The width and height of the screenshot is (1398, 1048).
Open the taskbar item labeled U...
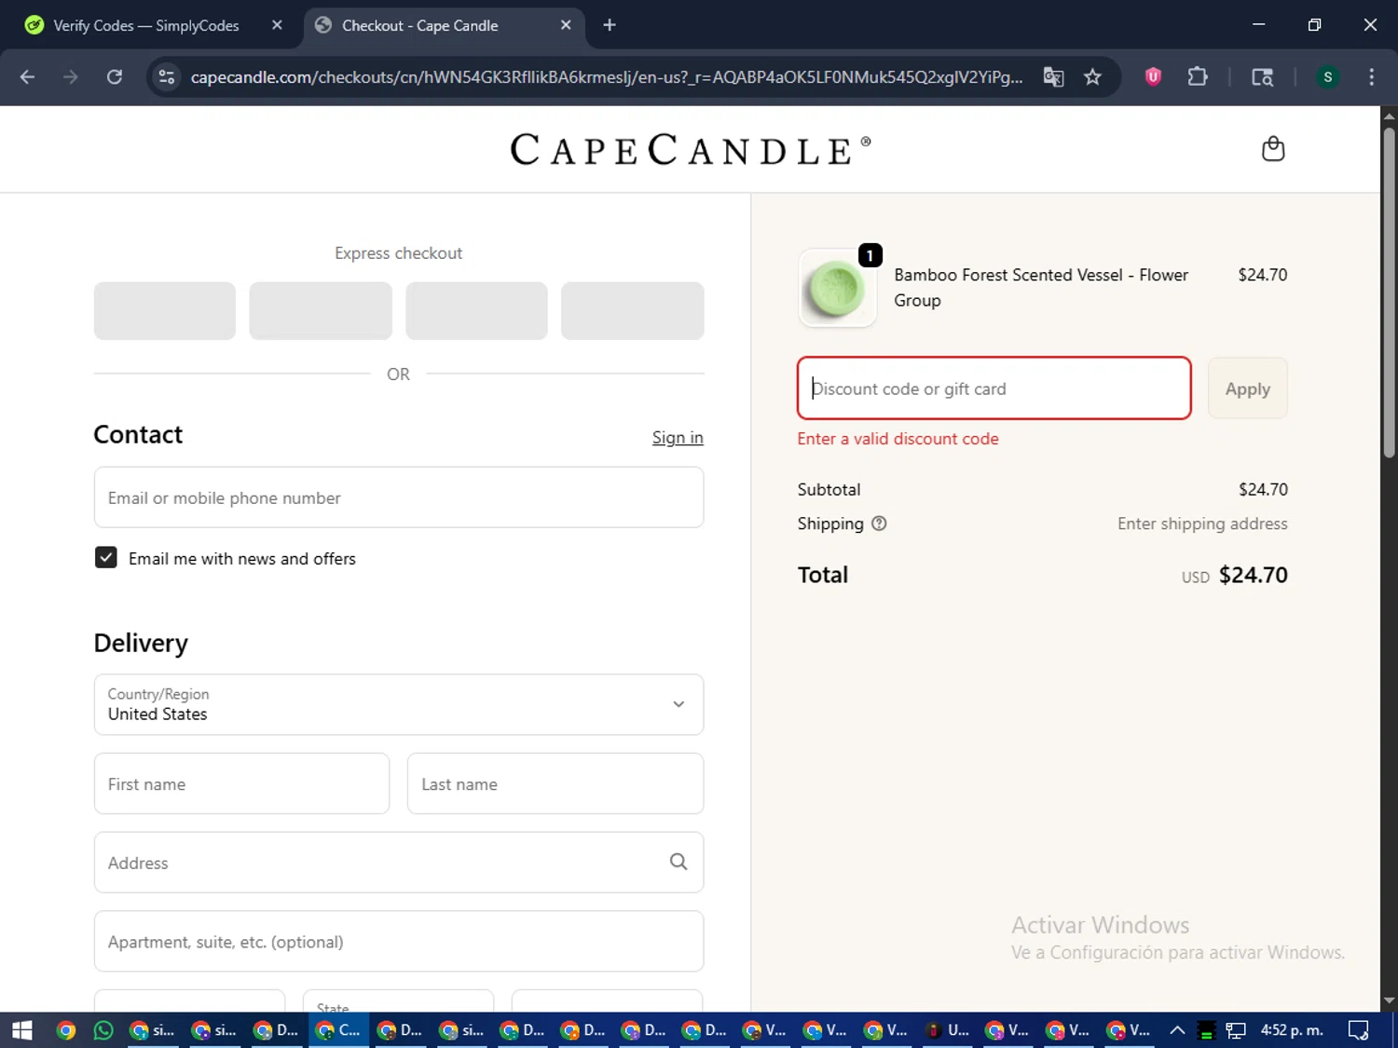(947, 1030)
